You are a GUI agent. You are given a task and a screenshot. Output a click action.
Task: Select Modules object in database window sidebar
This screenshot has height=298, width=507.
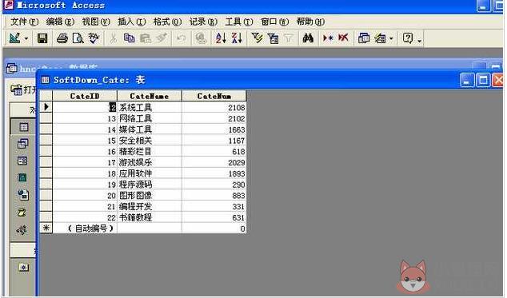(x=22, y=230)
